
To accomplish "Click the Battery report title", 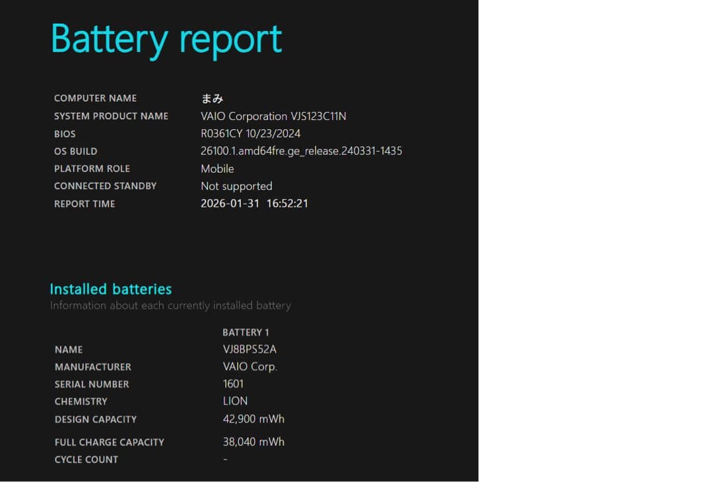I will click(x=166, y=40).
